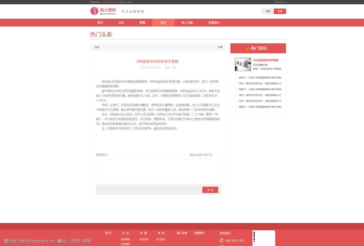Click 收藏 to bookmark the article

coord(220,47)
